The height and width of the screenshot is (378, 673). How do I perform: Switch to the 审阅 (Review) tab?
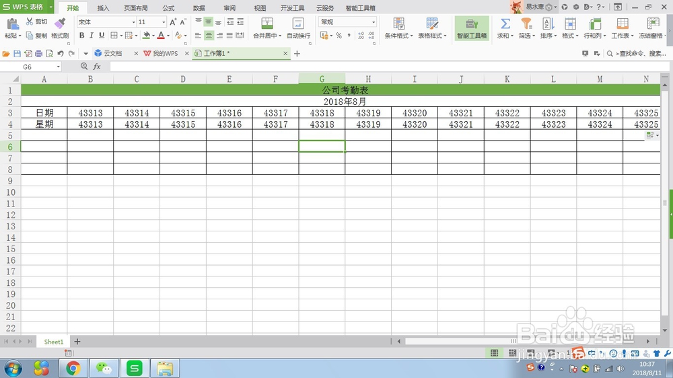pyautogui.click(x=229, y=7)
